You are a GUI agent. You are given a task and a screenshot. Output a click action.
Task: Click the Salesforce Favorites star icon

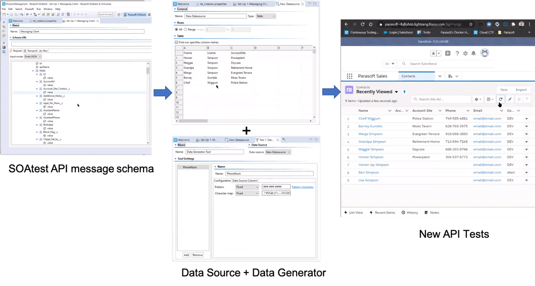[x=433, y=53]
